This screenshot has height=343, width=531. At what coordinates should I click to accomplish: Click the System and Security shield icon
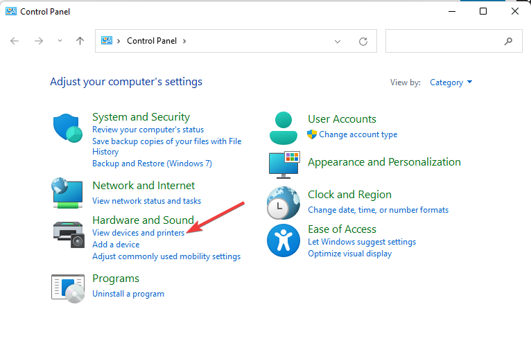(x=68, y=128)
